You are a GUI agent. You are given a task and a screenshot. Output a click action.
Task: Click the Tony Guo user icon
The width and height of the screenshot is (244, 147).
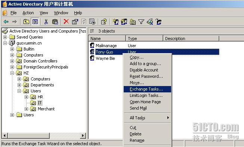(92, 52)
